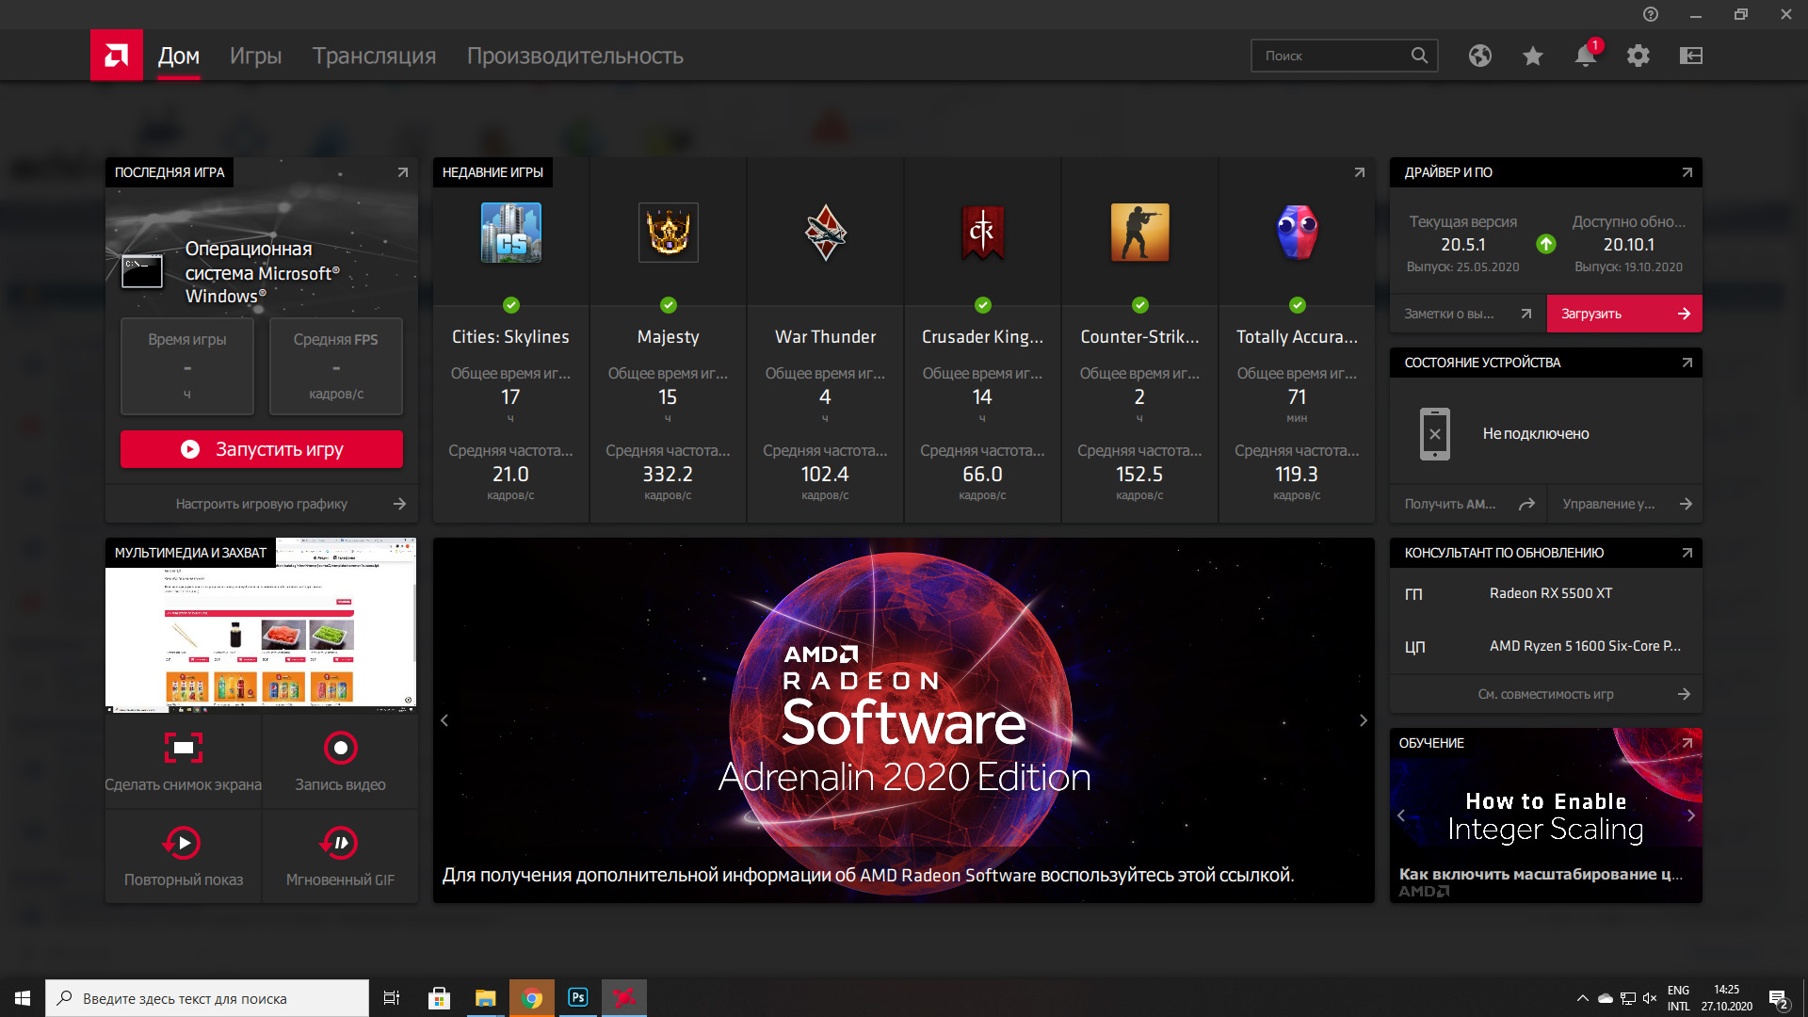This screenshot has height=1017, width=1808.
Task: Click the Не подключено status text
Action: (x=1536, y=434)
